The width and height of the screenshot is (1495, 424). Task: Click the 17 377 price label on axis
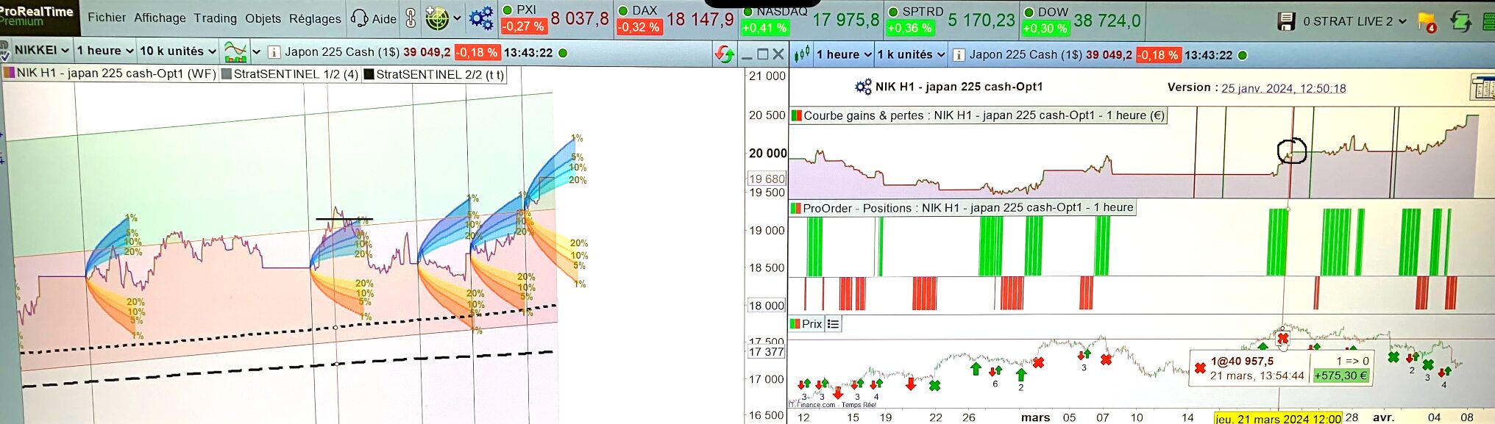pos(767,352)
